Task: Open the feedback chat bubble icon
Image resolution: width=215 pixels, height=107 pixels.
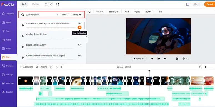Action: 187,4
